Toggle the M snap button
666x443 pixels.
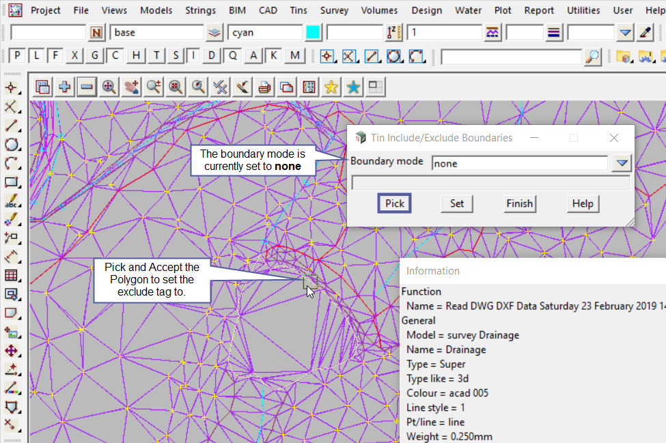tap(294, 56)
